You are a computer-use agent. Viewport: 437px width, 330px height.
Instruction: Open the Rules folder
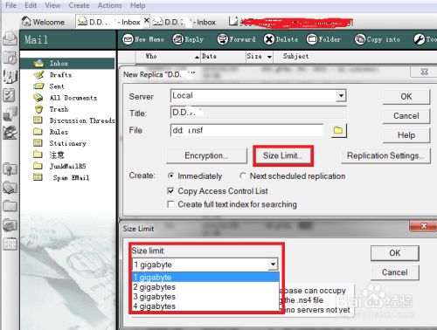pos(59,132)
